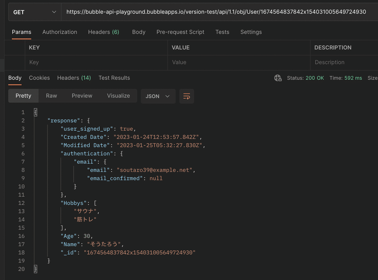This screenshot has width=378, height=280.
Task: View response Headers (14) tab
Action: pyautogui.click(x=74, y=78)
